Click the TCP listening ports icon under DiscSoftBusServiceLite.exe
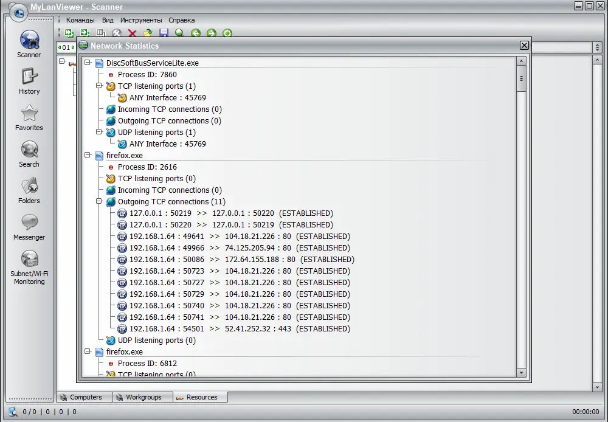The height and width of the screenshot is (422, 608). pyautogui.click(x=111, y=86)
